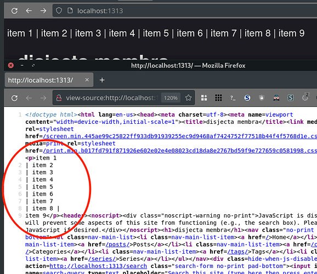Screen dimensions: 317x274
Task: Click 'item 9</p>' text in source
Action: click(x=43, y=215)
